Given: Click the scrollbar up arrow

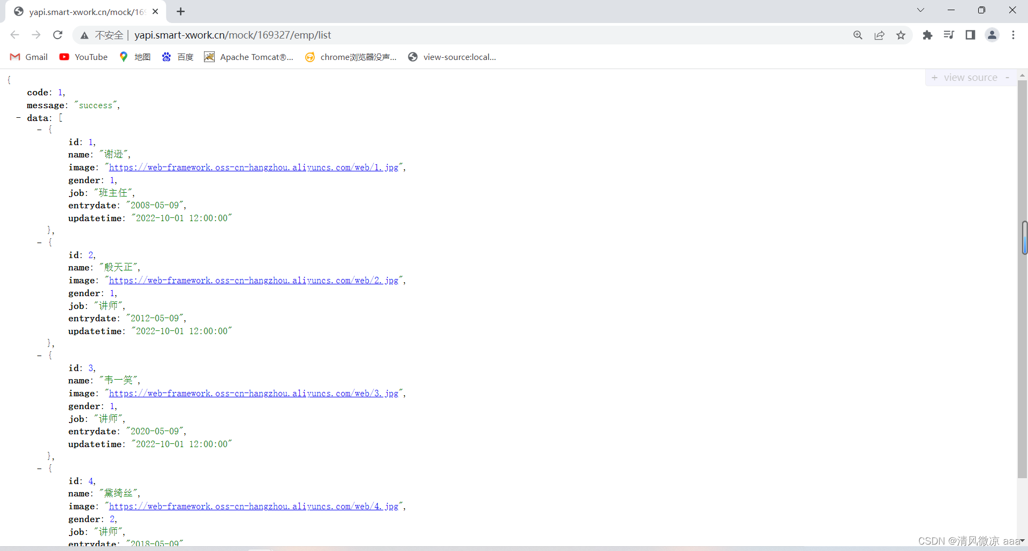Looking at the screenshot, I should [1022, 76].
